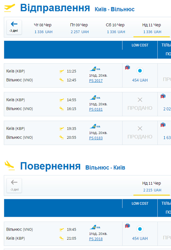Click the landing plane icon beside Повернення heading

click(10, 166)
